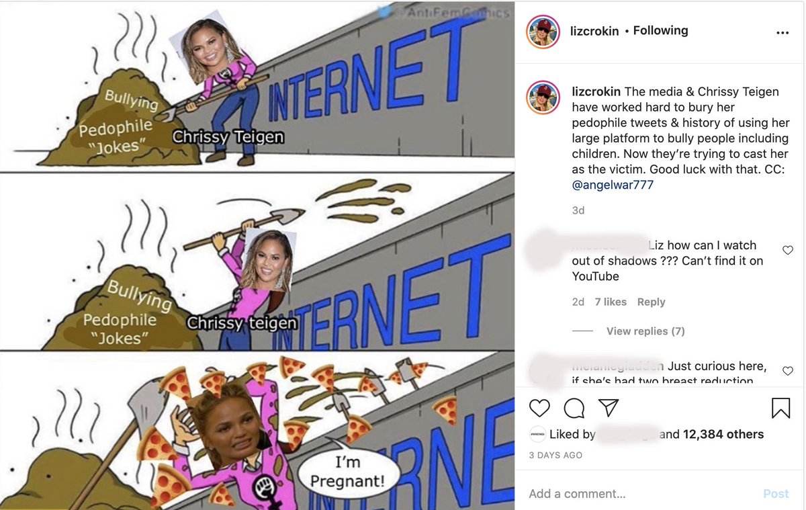Expand View replies (7)

tap(645, 331)
